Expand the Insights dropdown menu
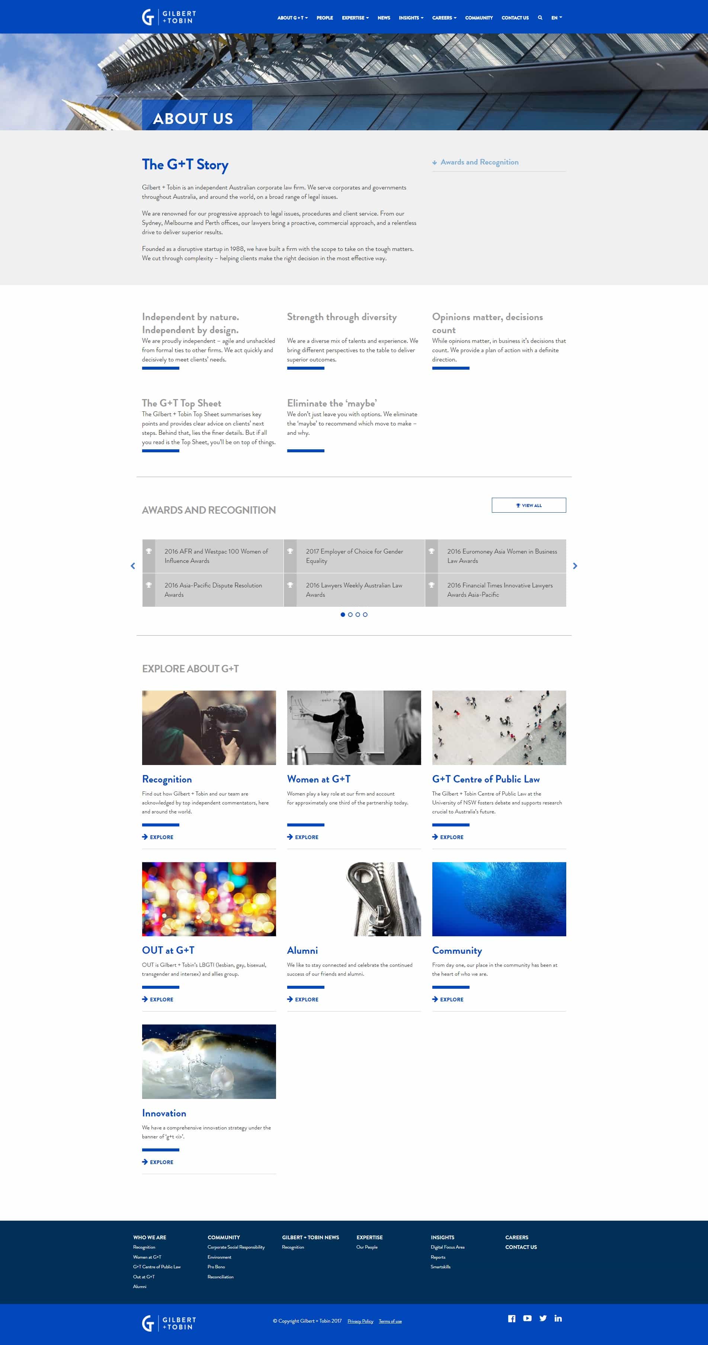This screenshot has height=1345, width=708. pyautogui.click(x=411, y=18)
